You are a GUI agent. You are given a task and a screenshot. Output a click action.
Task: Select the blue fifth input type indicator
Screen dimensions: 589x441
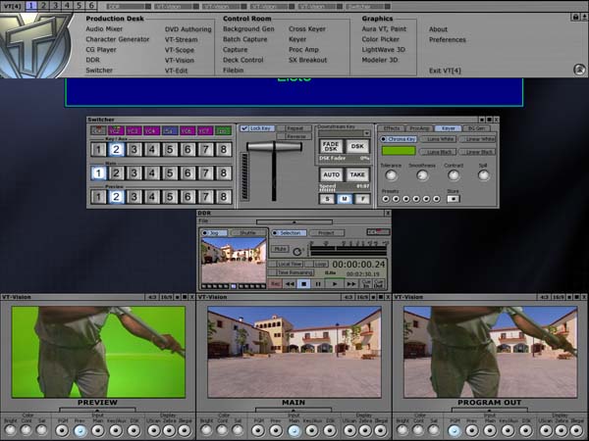click(x=170, y=130)
